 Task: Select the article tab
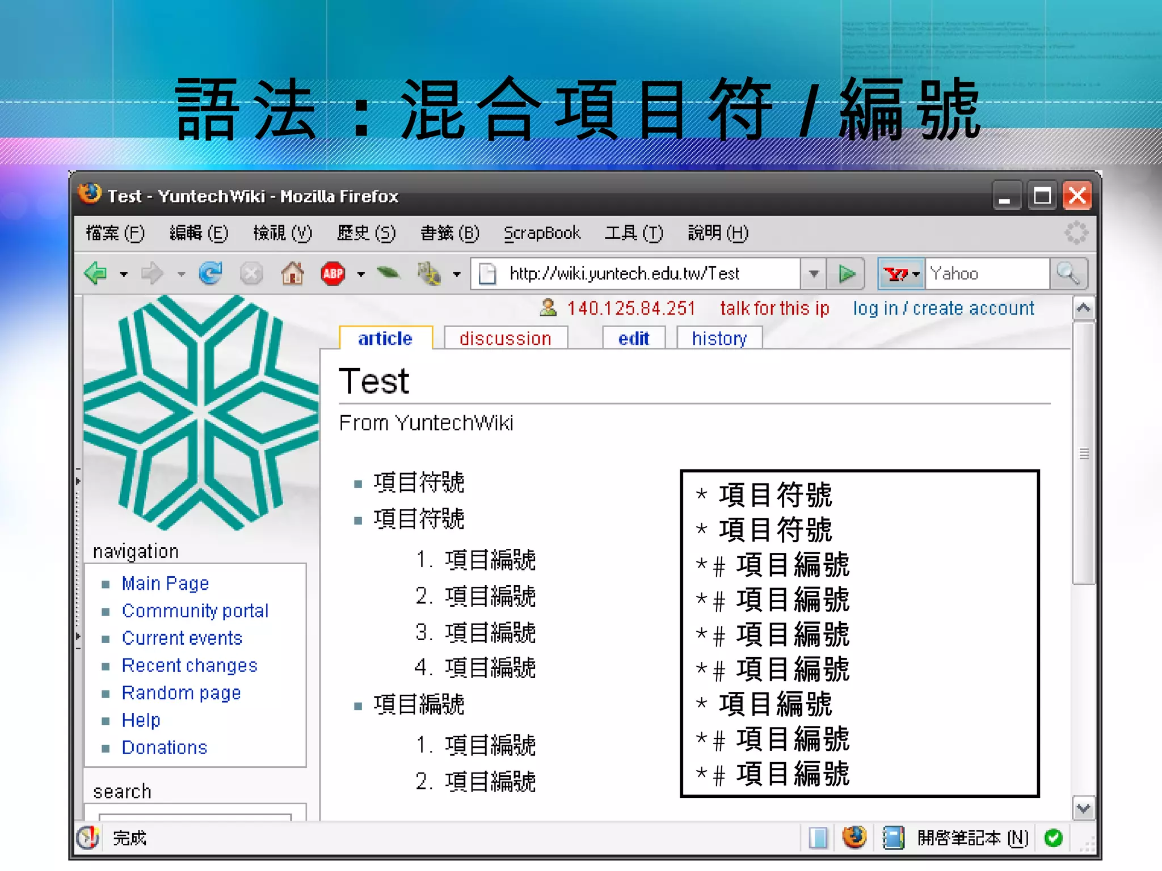[385, 338]
